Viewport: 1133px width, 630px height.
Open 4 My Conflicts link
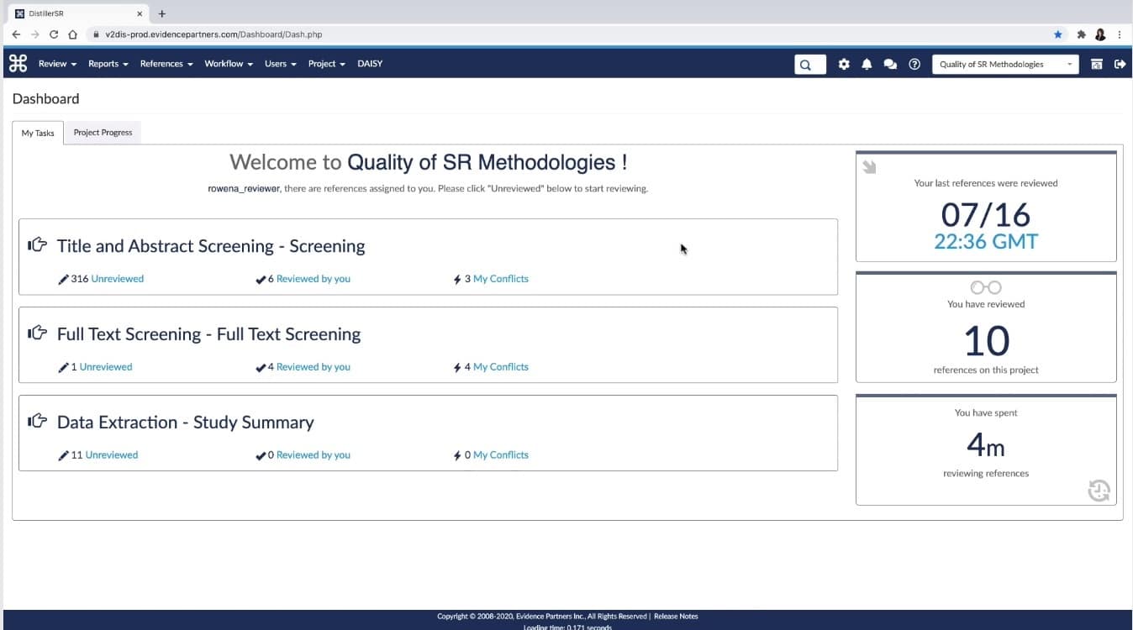[500, 367]
